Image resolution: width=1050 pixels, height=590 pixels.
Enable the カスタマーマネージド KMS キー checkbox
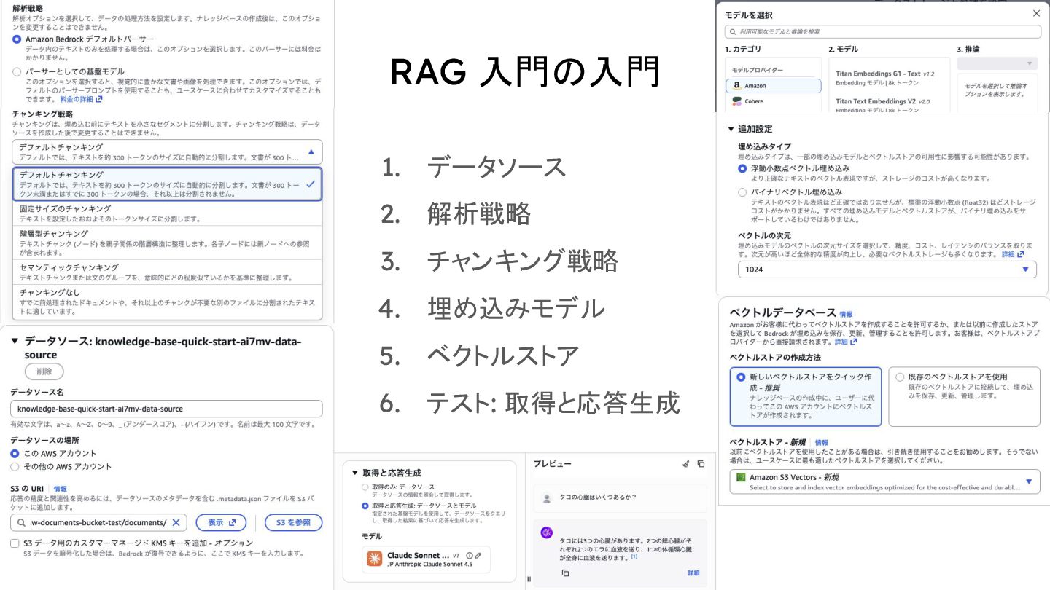tap(15, 543)
